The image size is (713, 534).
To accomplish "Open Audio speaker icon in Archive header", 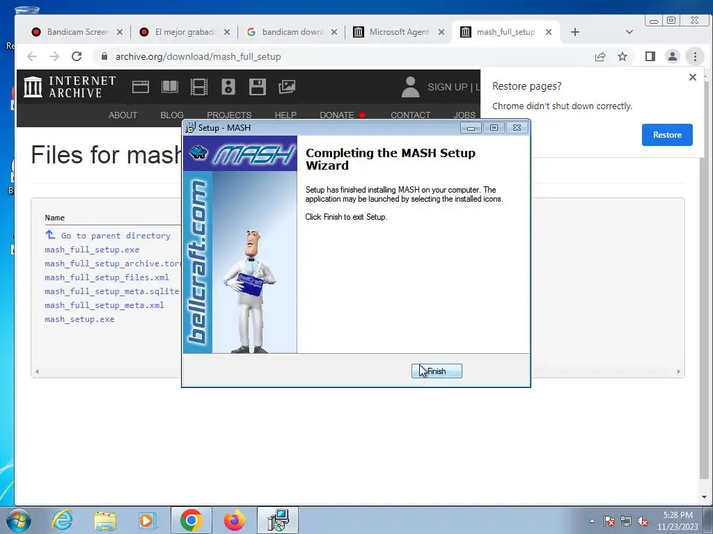I will [x=228, y=87].
